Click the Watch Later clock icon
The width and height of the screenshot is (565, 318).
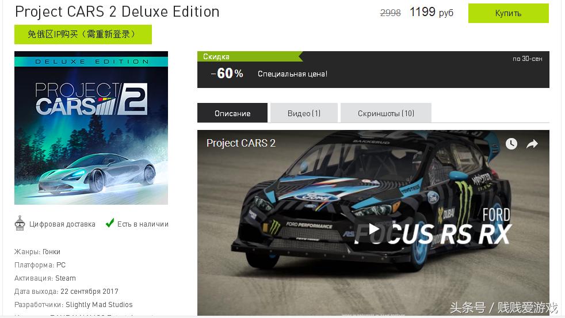511,144
